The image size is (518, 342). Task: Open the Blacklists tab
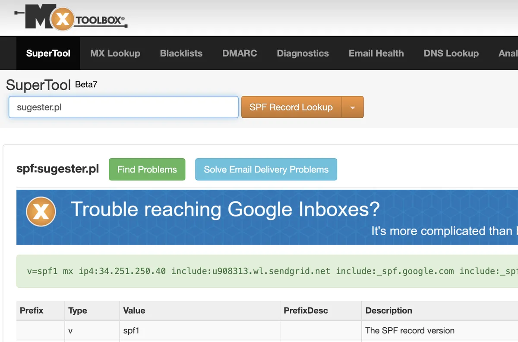181,53
